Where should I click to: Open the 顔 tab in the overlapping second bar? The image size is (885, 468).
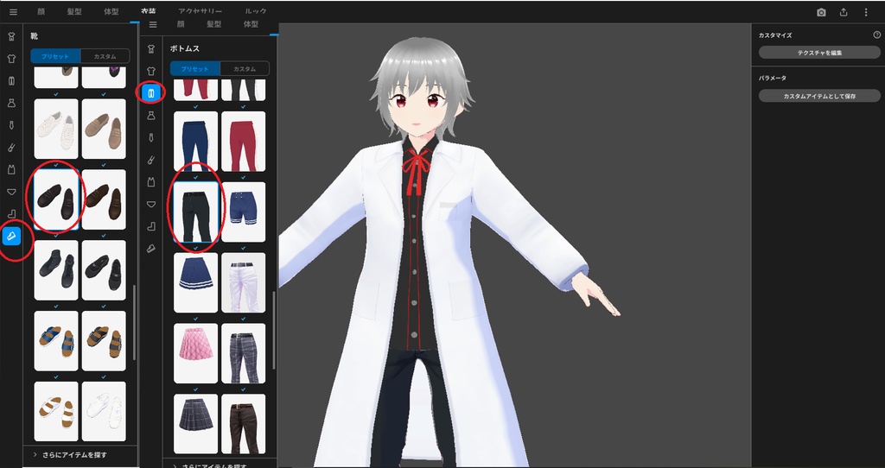pyautogui.click(x=181, y=24)
